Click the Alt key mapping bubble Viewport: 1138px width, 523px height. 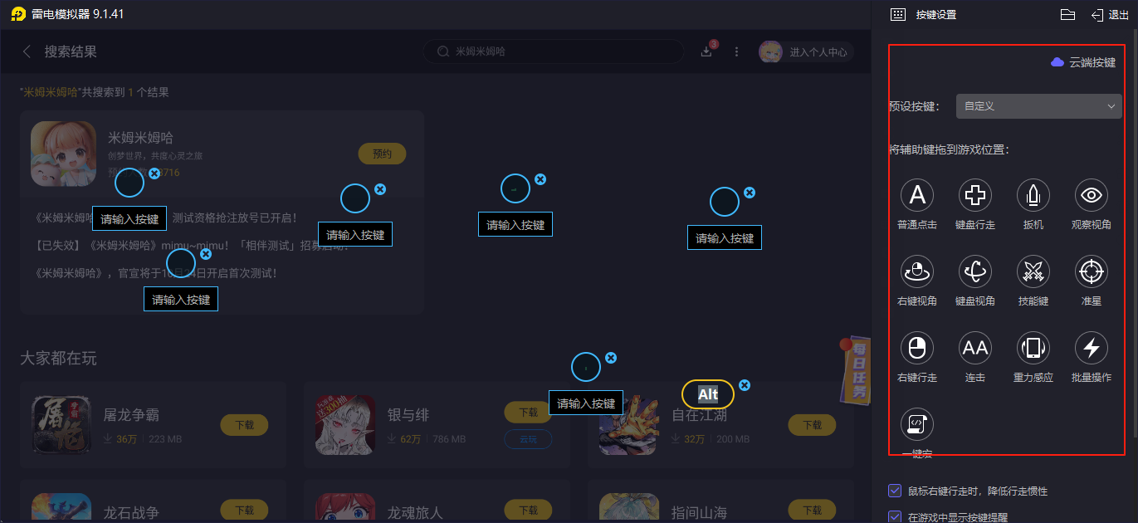[x=708, y=394]
